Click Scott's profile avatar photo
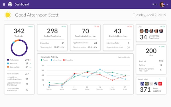 pyautogui.click(x=162, y=5)
